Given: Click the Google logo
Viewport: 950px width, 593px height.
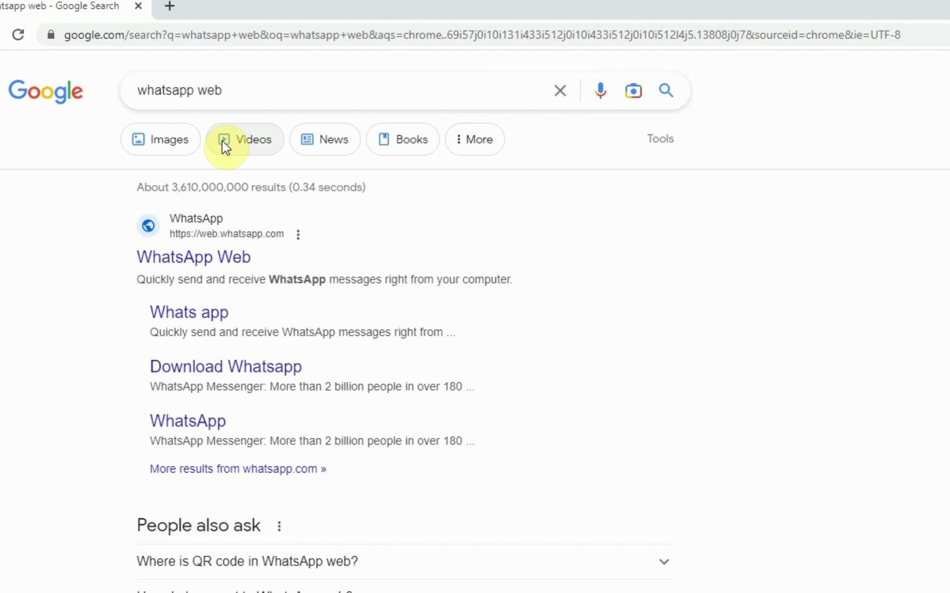Looking at the screenshot, I should click(46, 91).
